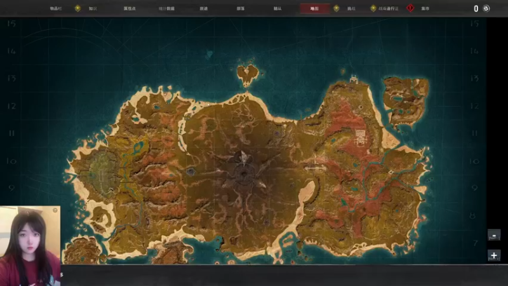Image resolution: width=508 pixels, height=286 pixels.
Task: Switch to the 属性点 attributes tab
Action: (130, 8)
